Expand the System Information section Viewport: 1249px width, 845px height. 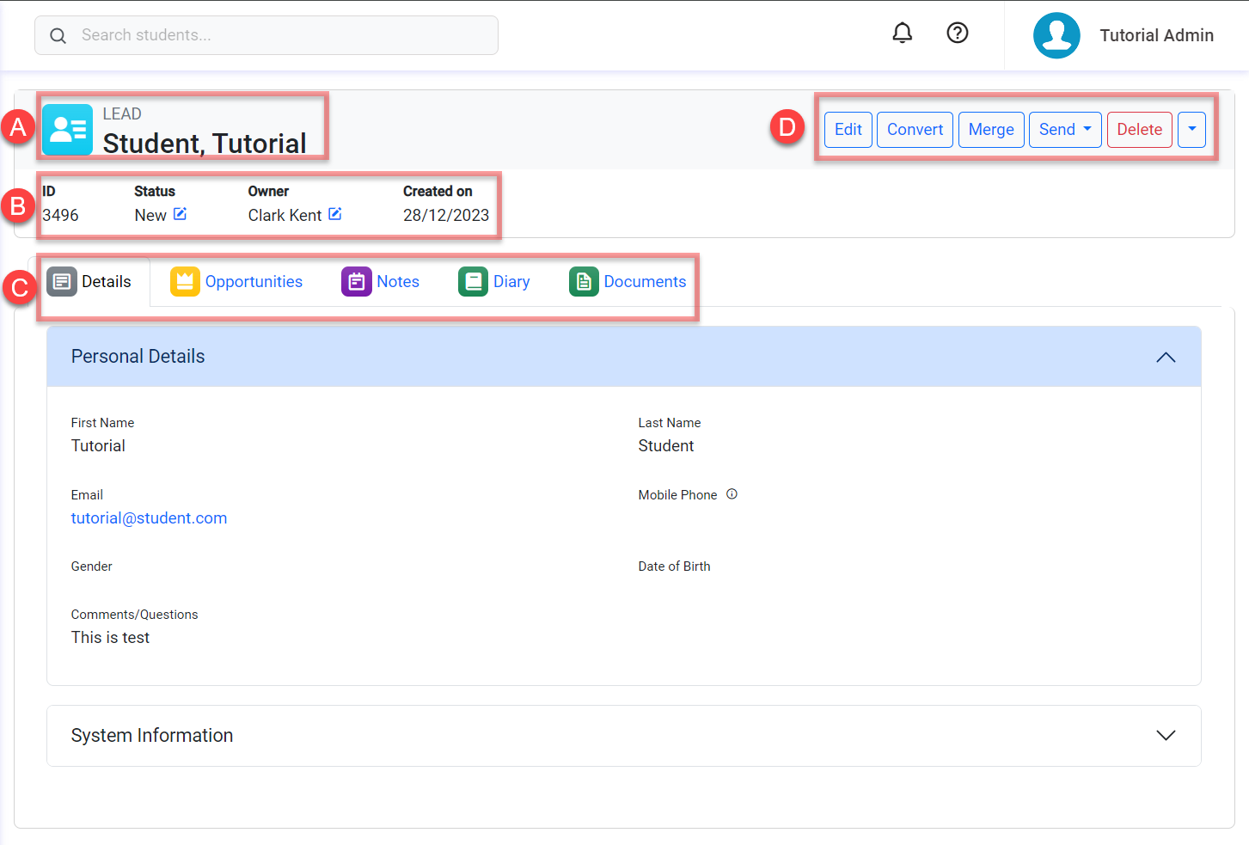[1165, 736]
